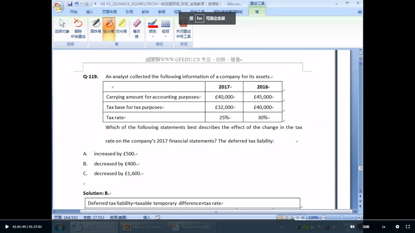Toggle the 插入 insert/overtype mode
Image resolution: width=415 pixels, height=233 pixels.
click(x=147, y=218)
